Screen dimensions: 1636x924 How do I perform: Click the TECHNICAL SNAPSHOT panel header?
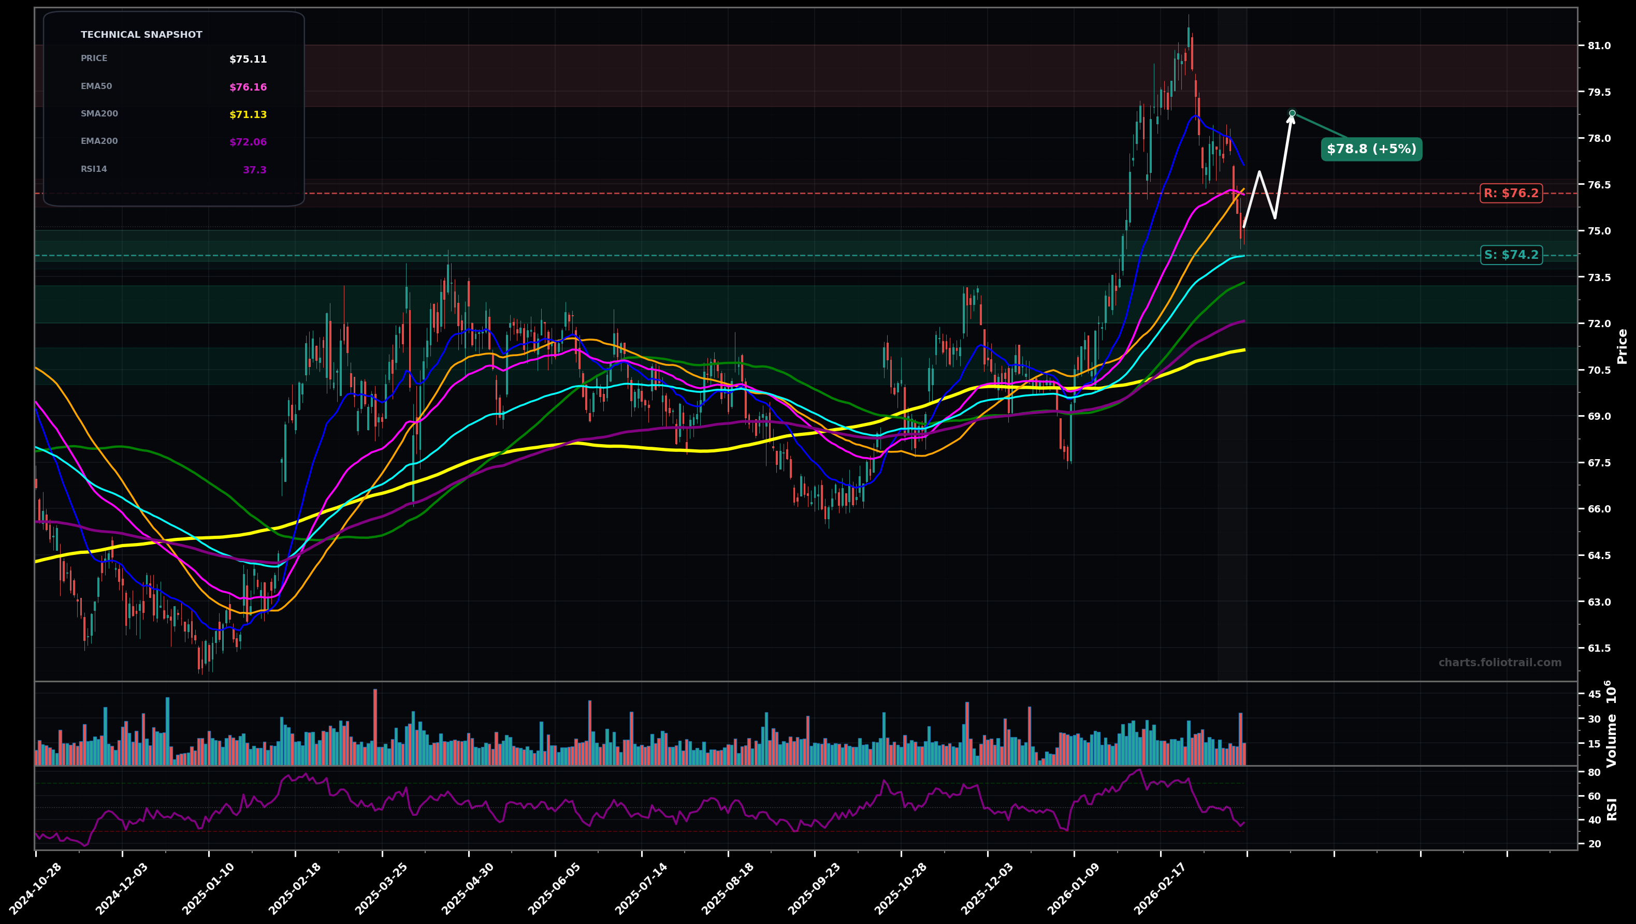[x=141, y=34]
